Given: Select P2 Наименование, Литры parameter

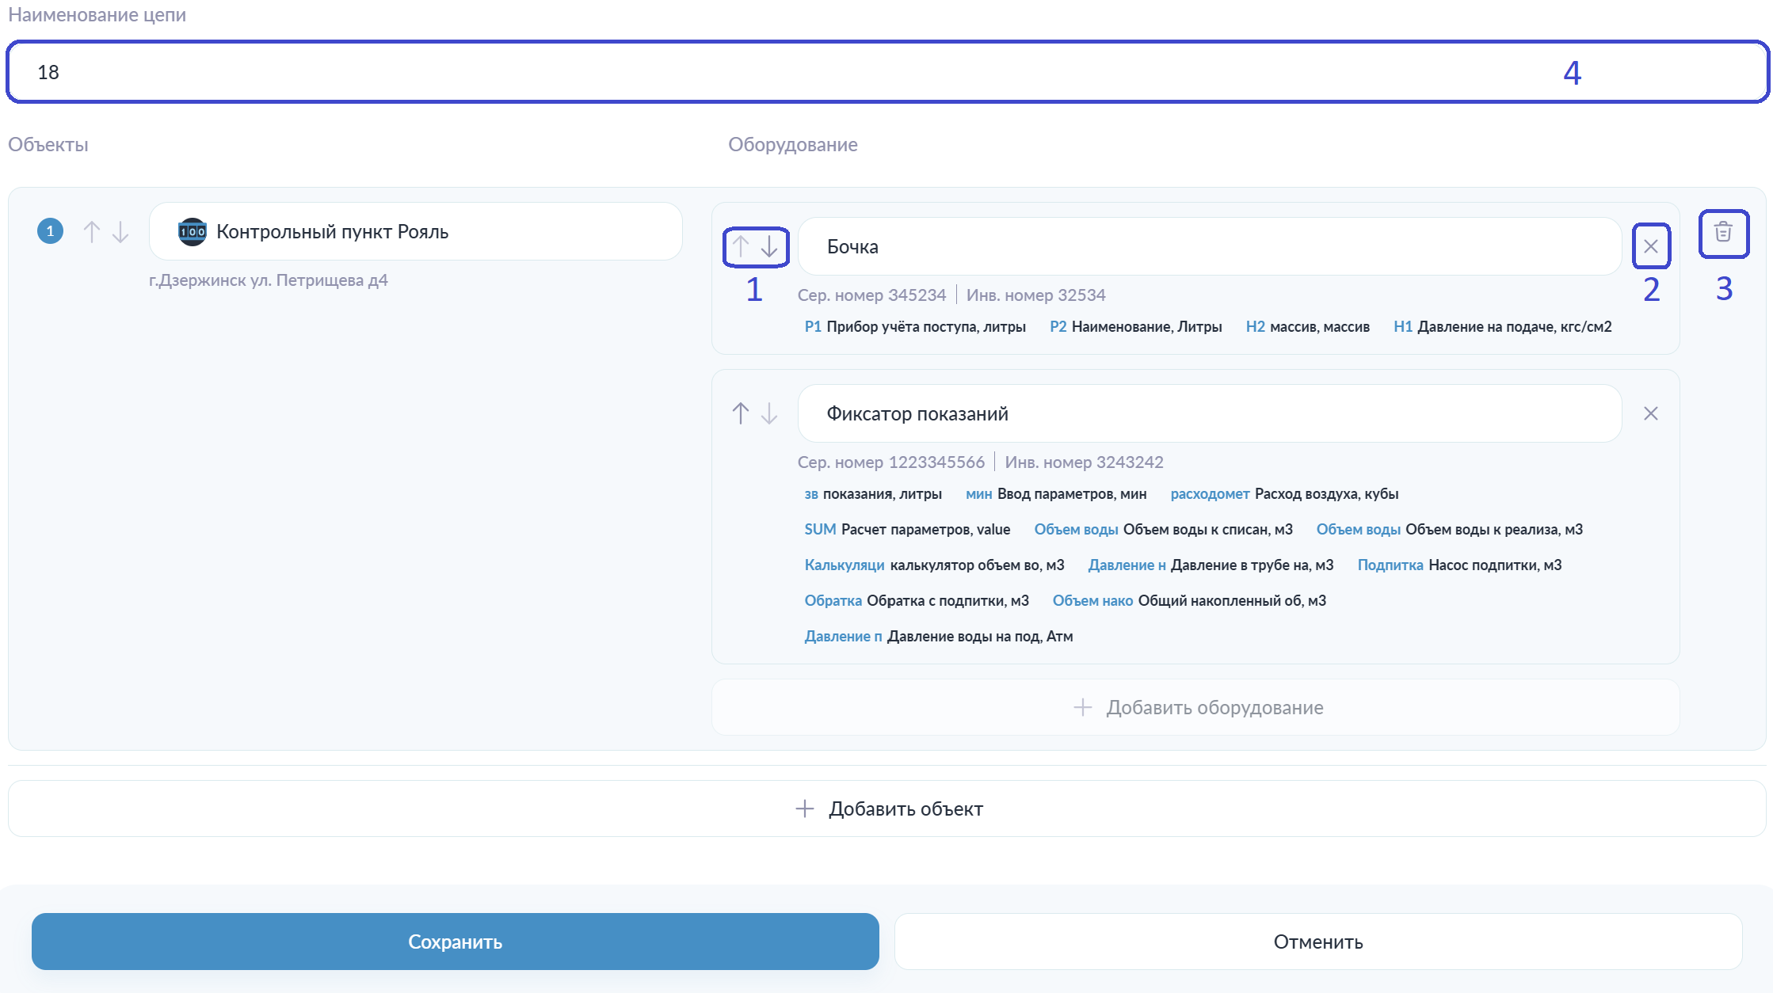Looking at the screenshot, I should (x=1136, y=327).
